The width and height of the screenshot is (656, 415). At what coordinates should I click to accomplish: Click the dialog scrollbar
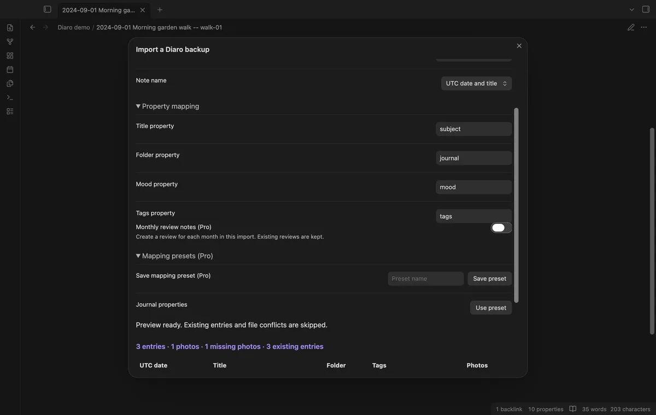tap(517, 205)
